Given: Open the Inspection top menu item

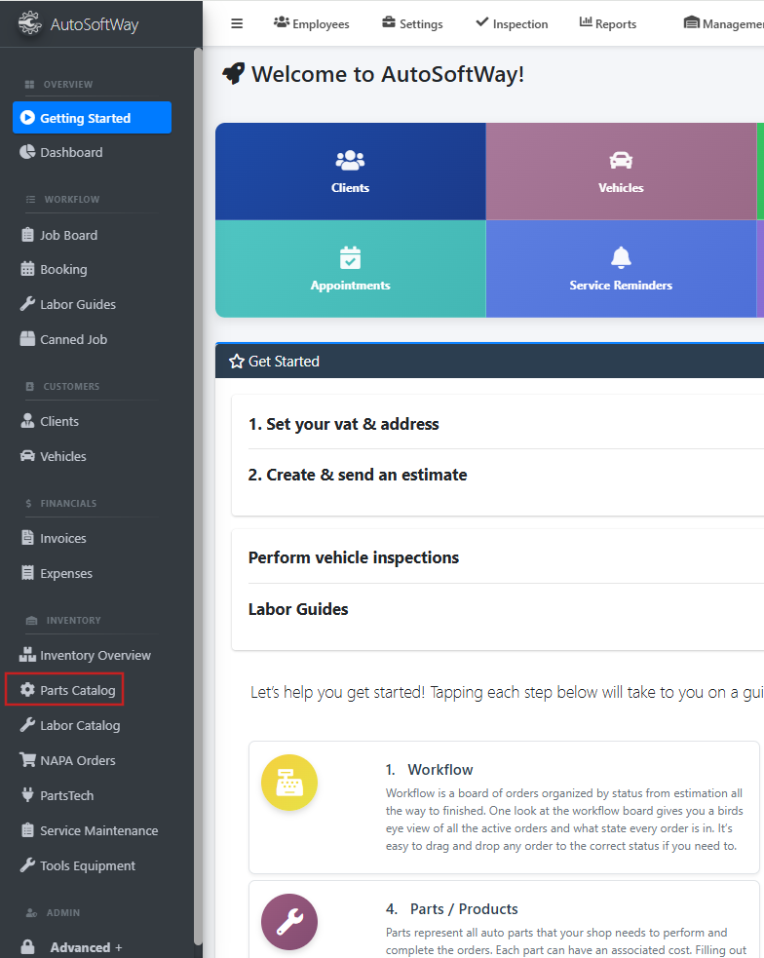Looking at the screenshot, I should click(x=512, y=23).
